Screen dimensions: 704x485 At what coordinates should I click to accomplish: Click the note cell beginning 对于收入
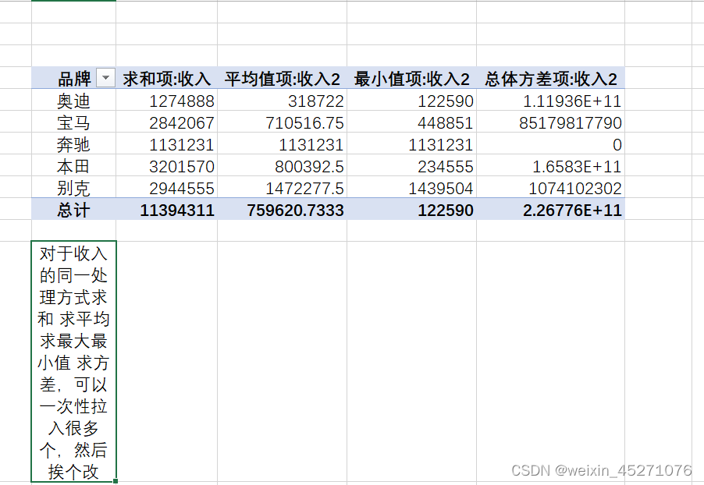point(73,362)
